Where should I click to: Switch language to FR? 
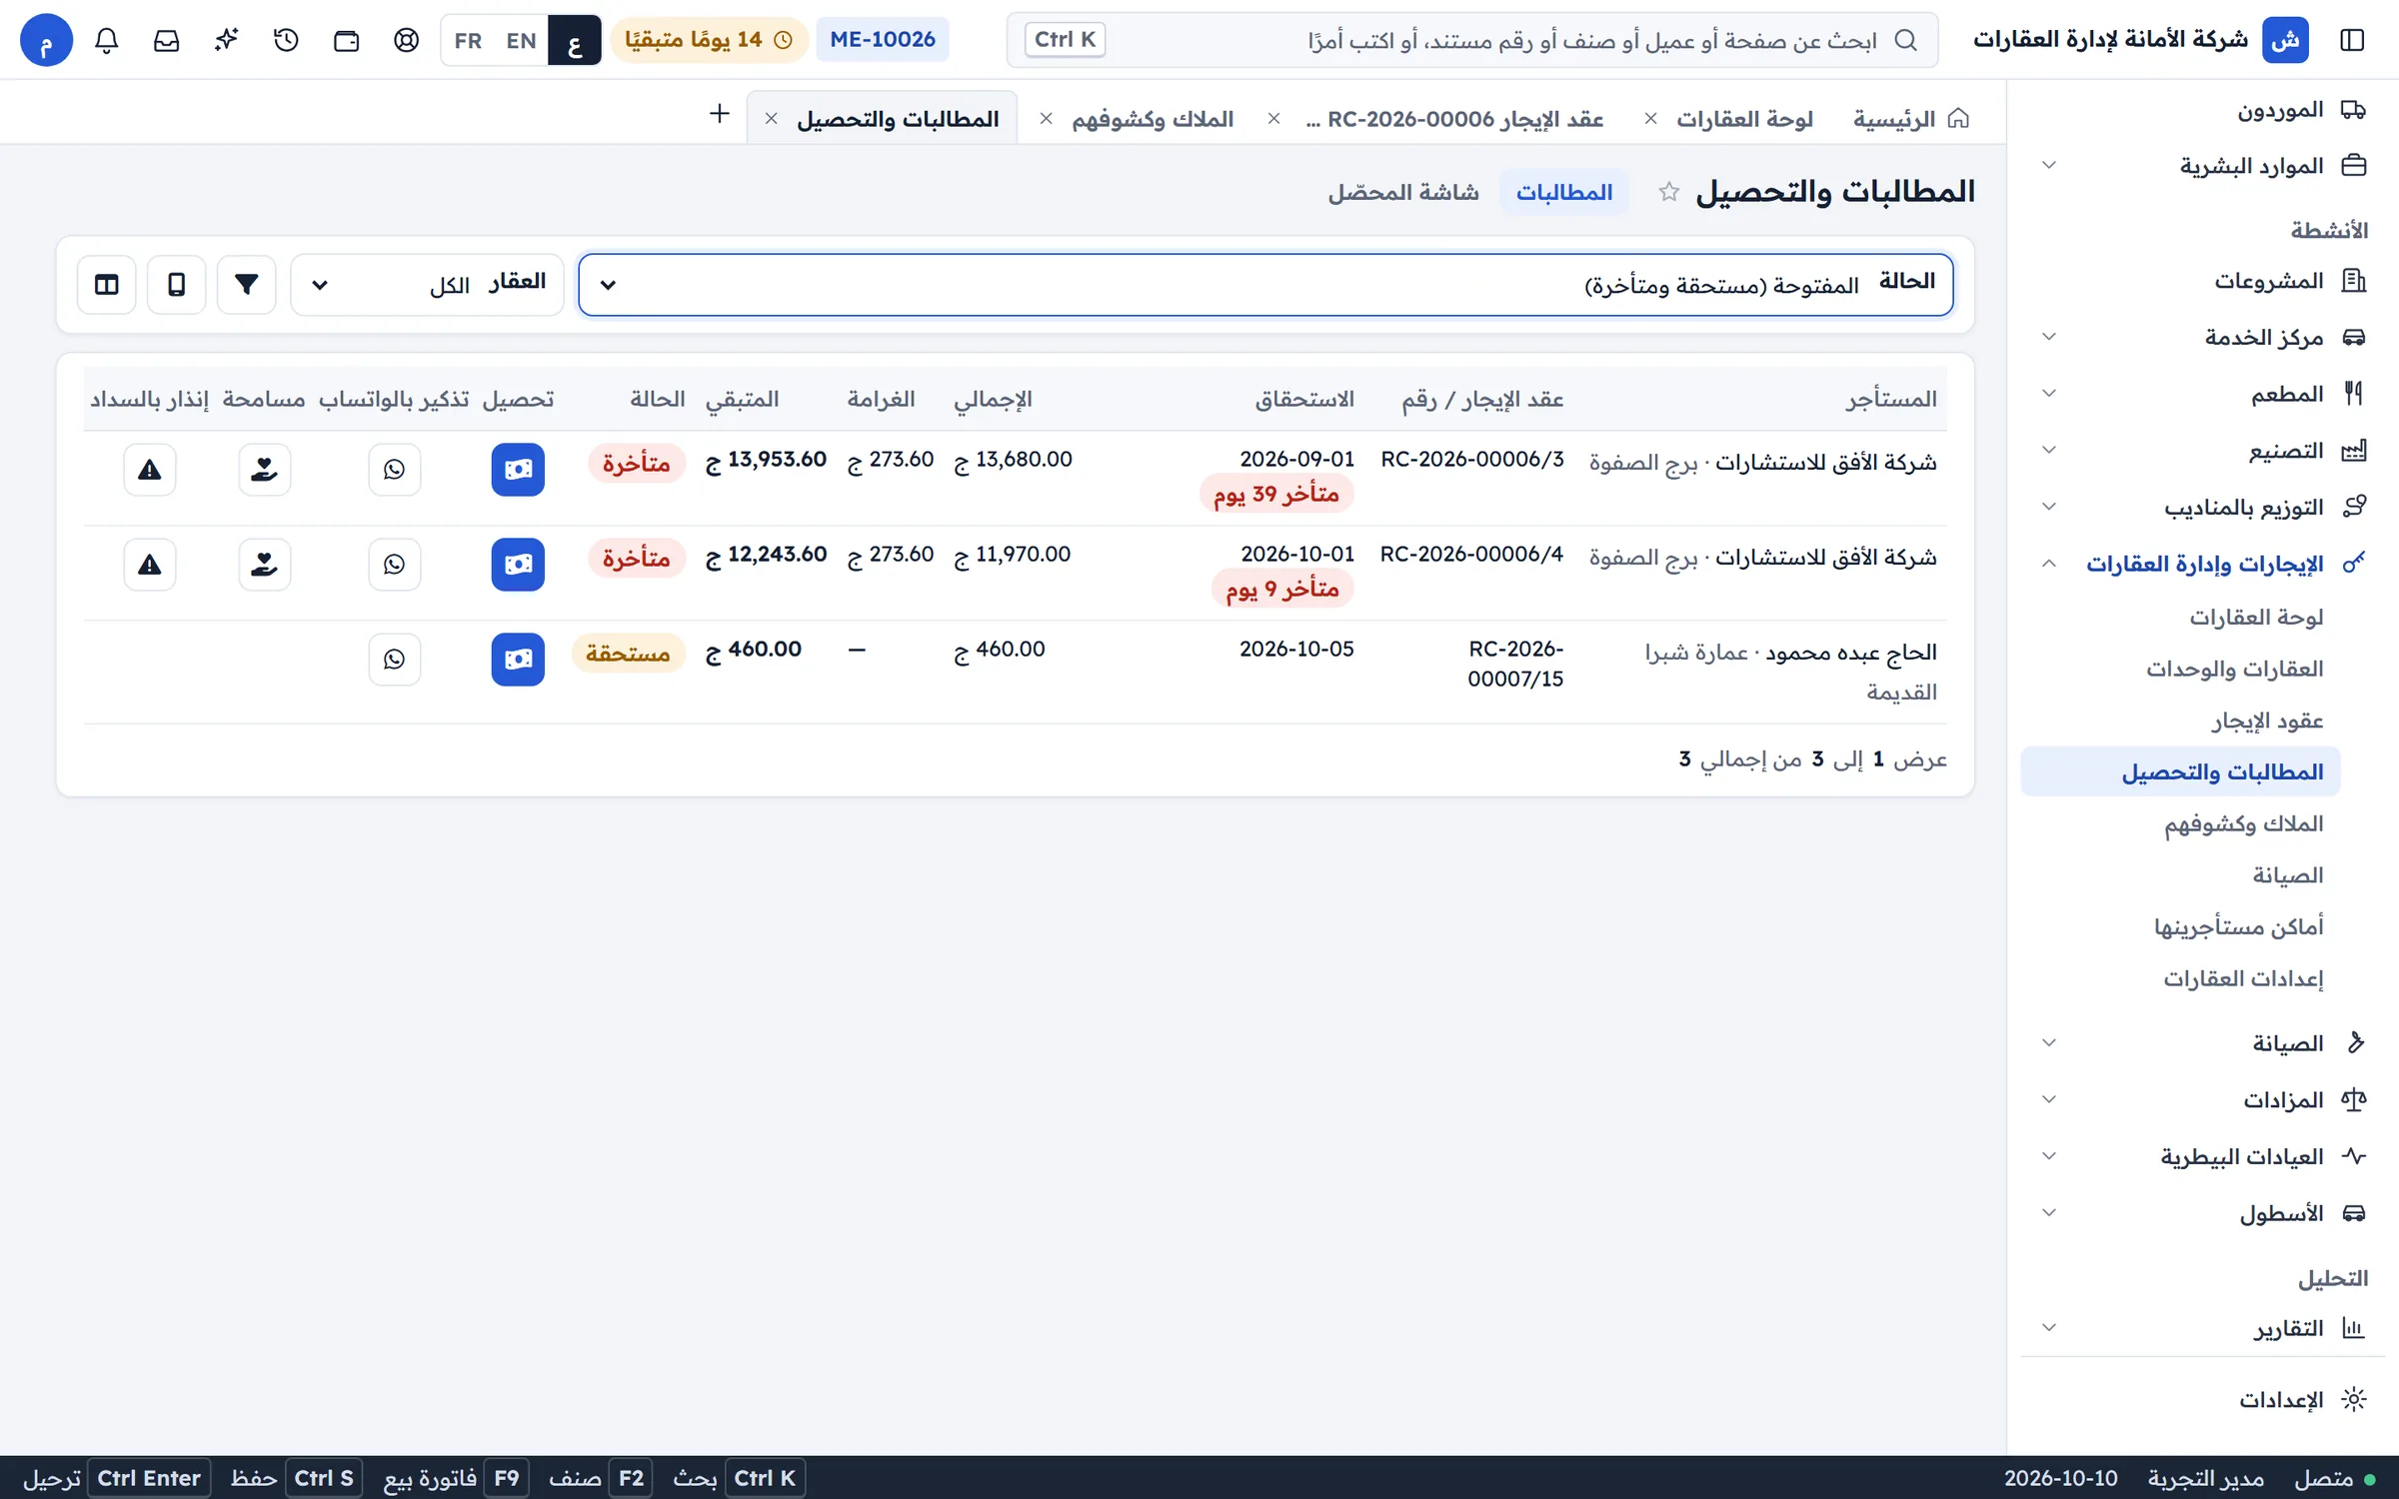tap(468, 40)
